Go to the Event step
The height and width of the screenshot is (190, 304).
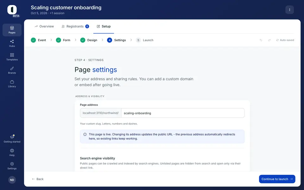(39, 40)
